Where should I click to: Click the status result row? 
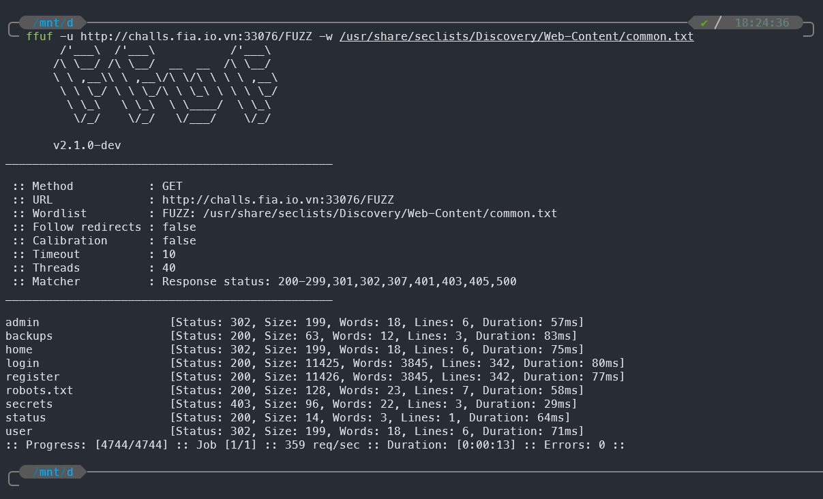pyautogui.click(x=288, y=417)
